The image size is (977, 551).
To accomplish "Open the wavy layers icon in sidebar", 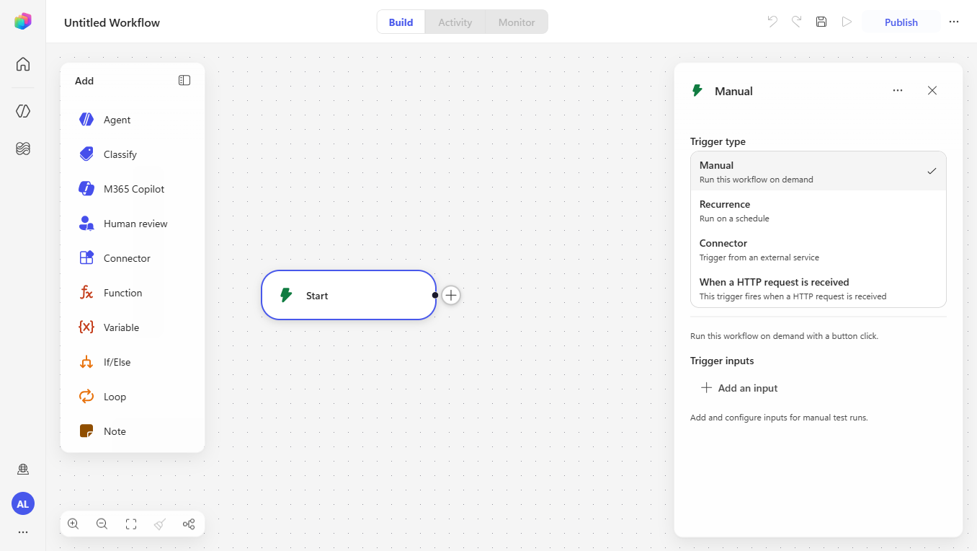I will (23, 149).
